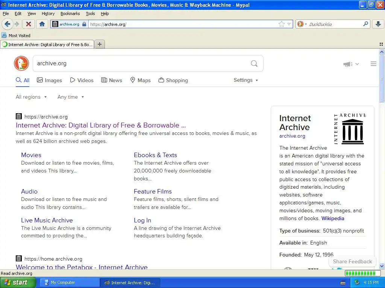Go back with the browser back arrow

tap(7, 24)
